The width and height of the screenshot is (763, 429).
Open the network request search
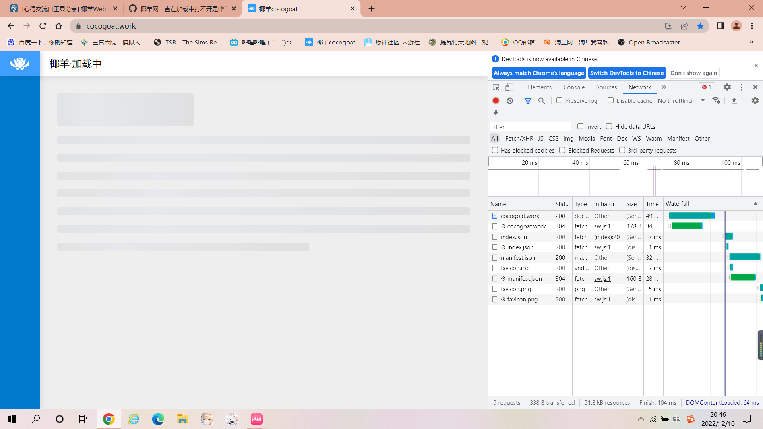(x=542, y=100)
